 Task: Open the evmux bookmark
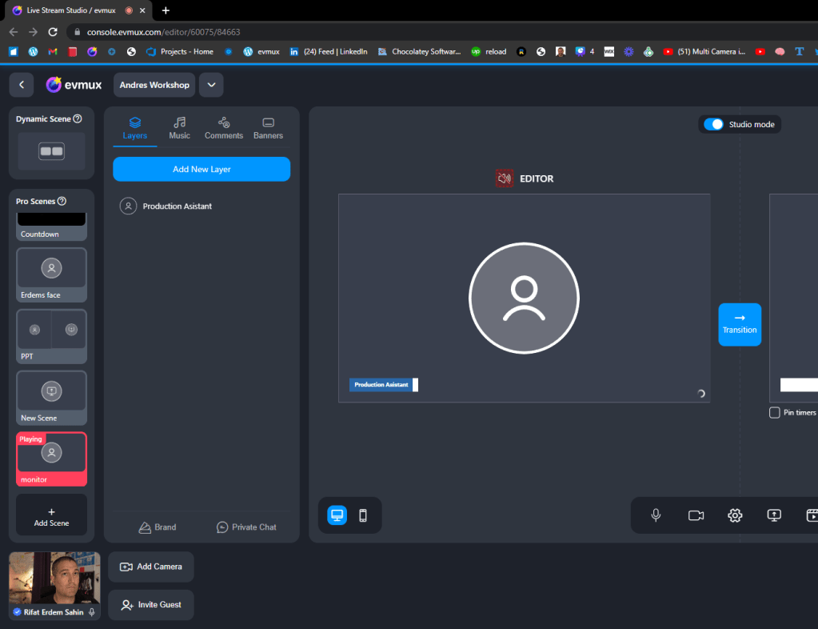(262, 52)
